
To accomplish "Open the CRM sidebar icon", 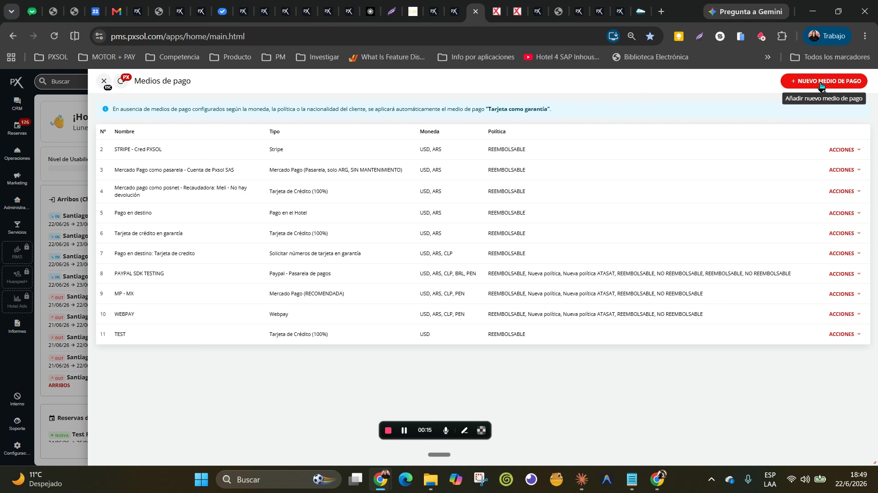I will 17,104.
